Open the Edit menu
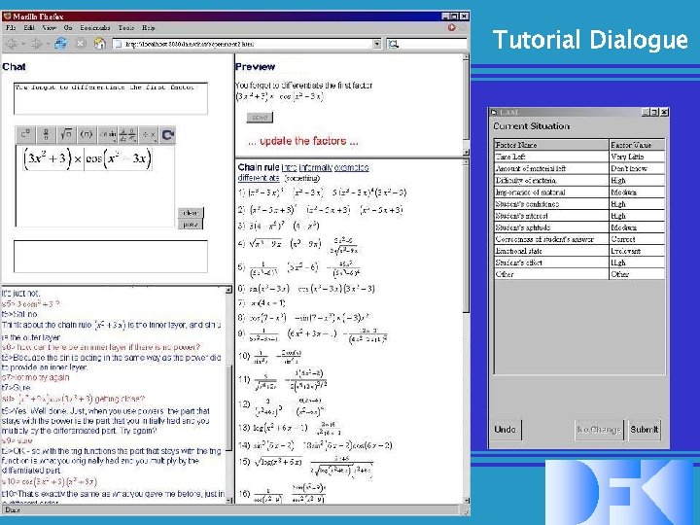700x525 pixels. click(29, 27)
